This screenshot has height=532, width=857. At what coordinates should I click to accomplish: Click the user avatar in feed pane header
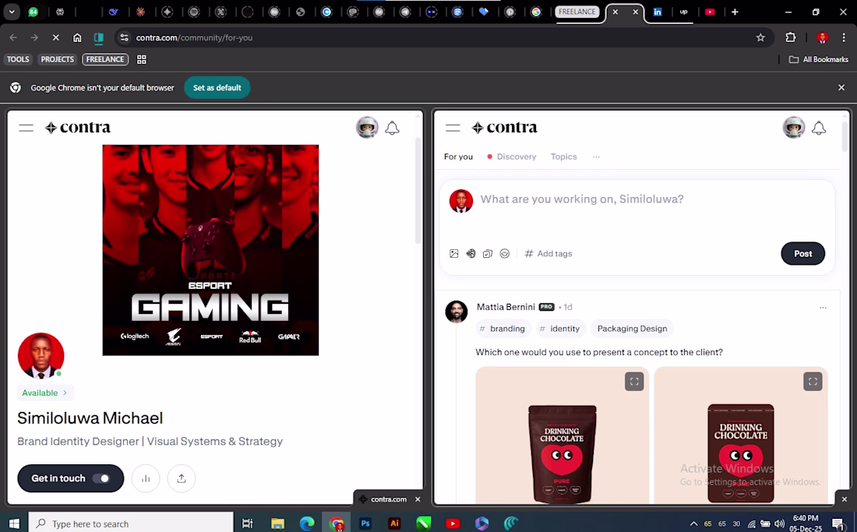[x=794, y=128]
